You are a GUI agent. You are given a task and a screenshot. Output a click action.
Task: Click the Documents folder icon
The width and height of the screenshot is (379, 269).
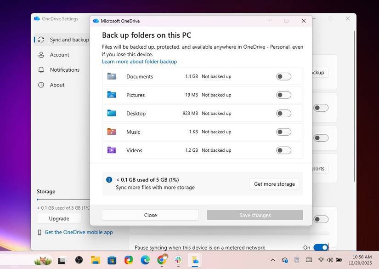pos(112,76)
